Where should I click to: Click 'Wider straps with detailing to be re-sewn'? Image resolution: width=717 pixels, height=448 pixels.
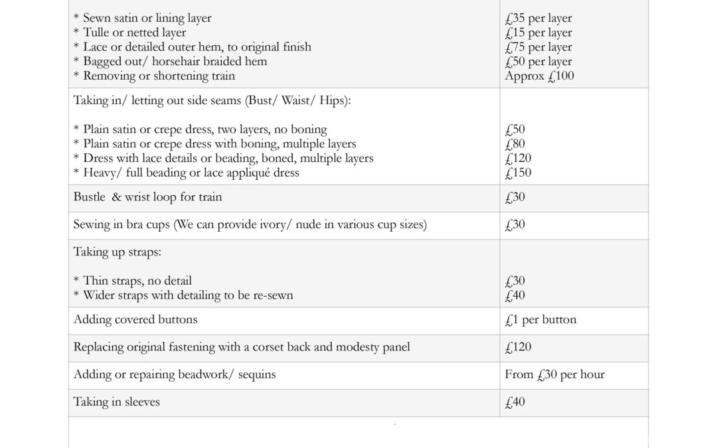click(188, 295)
